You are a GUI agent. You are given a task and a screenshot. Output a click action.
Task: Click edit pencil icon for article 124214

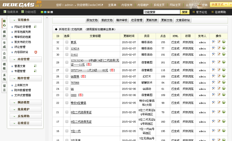tap(219, 48)
